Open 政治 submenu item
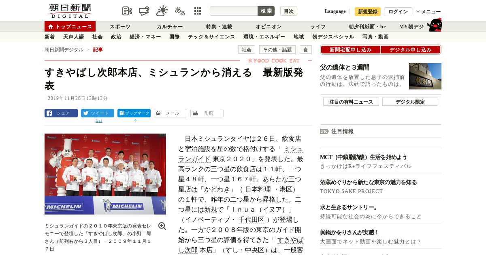The image size is (486, 255). point(116,37)
